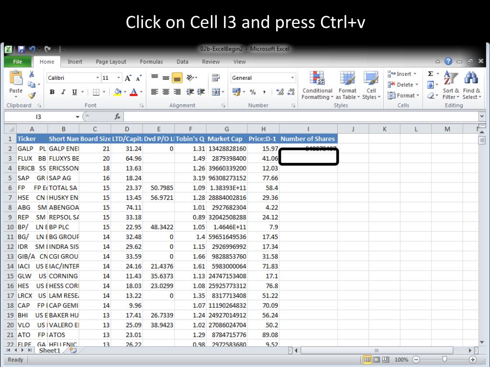The image size is (490, 367).
Task: Toggle Bottom Align highlighted button
Action: click(x=177, y=77)
